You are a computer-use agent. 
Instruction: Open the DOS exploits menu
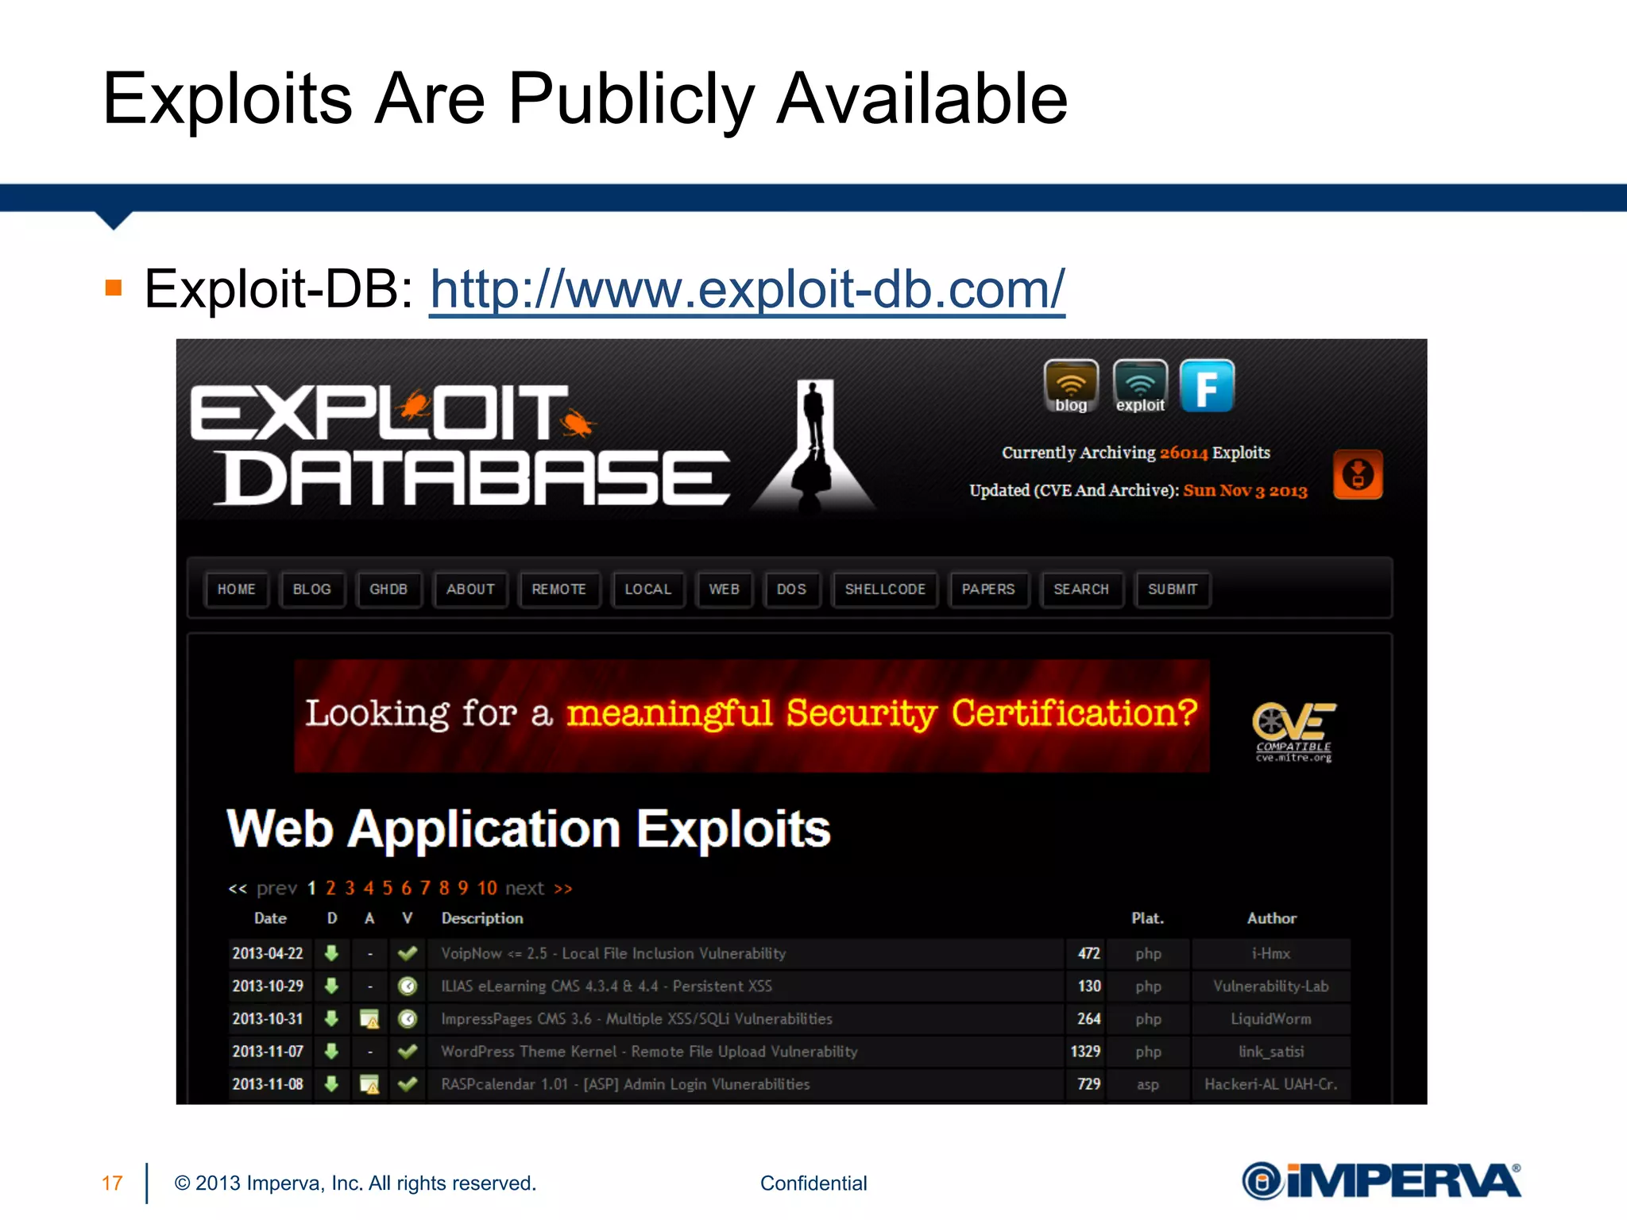pos(791,589)
